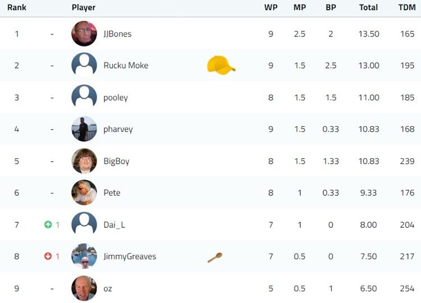Open BigBoy's profile picture
This screenshot has height=303, width=421.
point(84,161)
